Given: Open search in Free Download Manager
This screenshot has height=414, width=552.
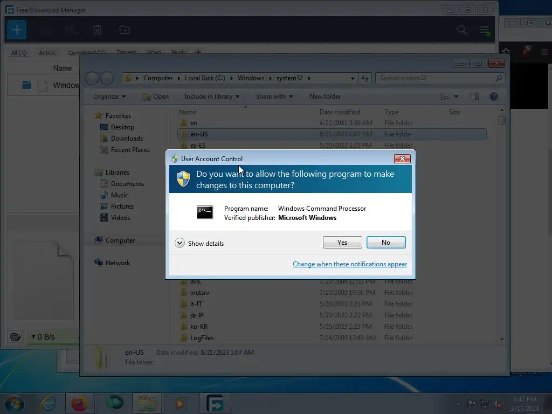Looking at the screenshot, I should (461, 30).
